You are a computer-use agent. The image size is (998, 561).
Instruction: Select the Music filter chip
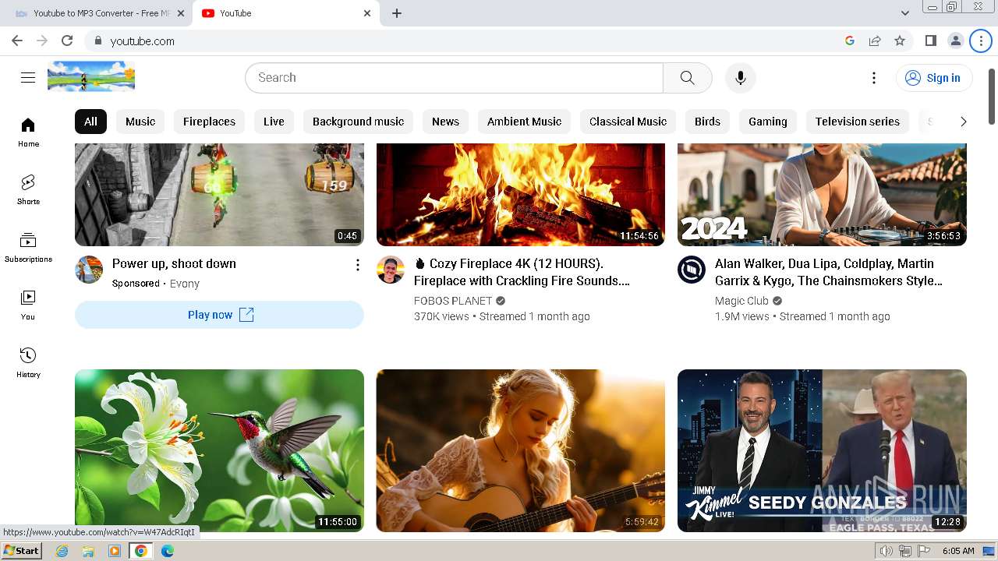(140, 122)
